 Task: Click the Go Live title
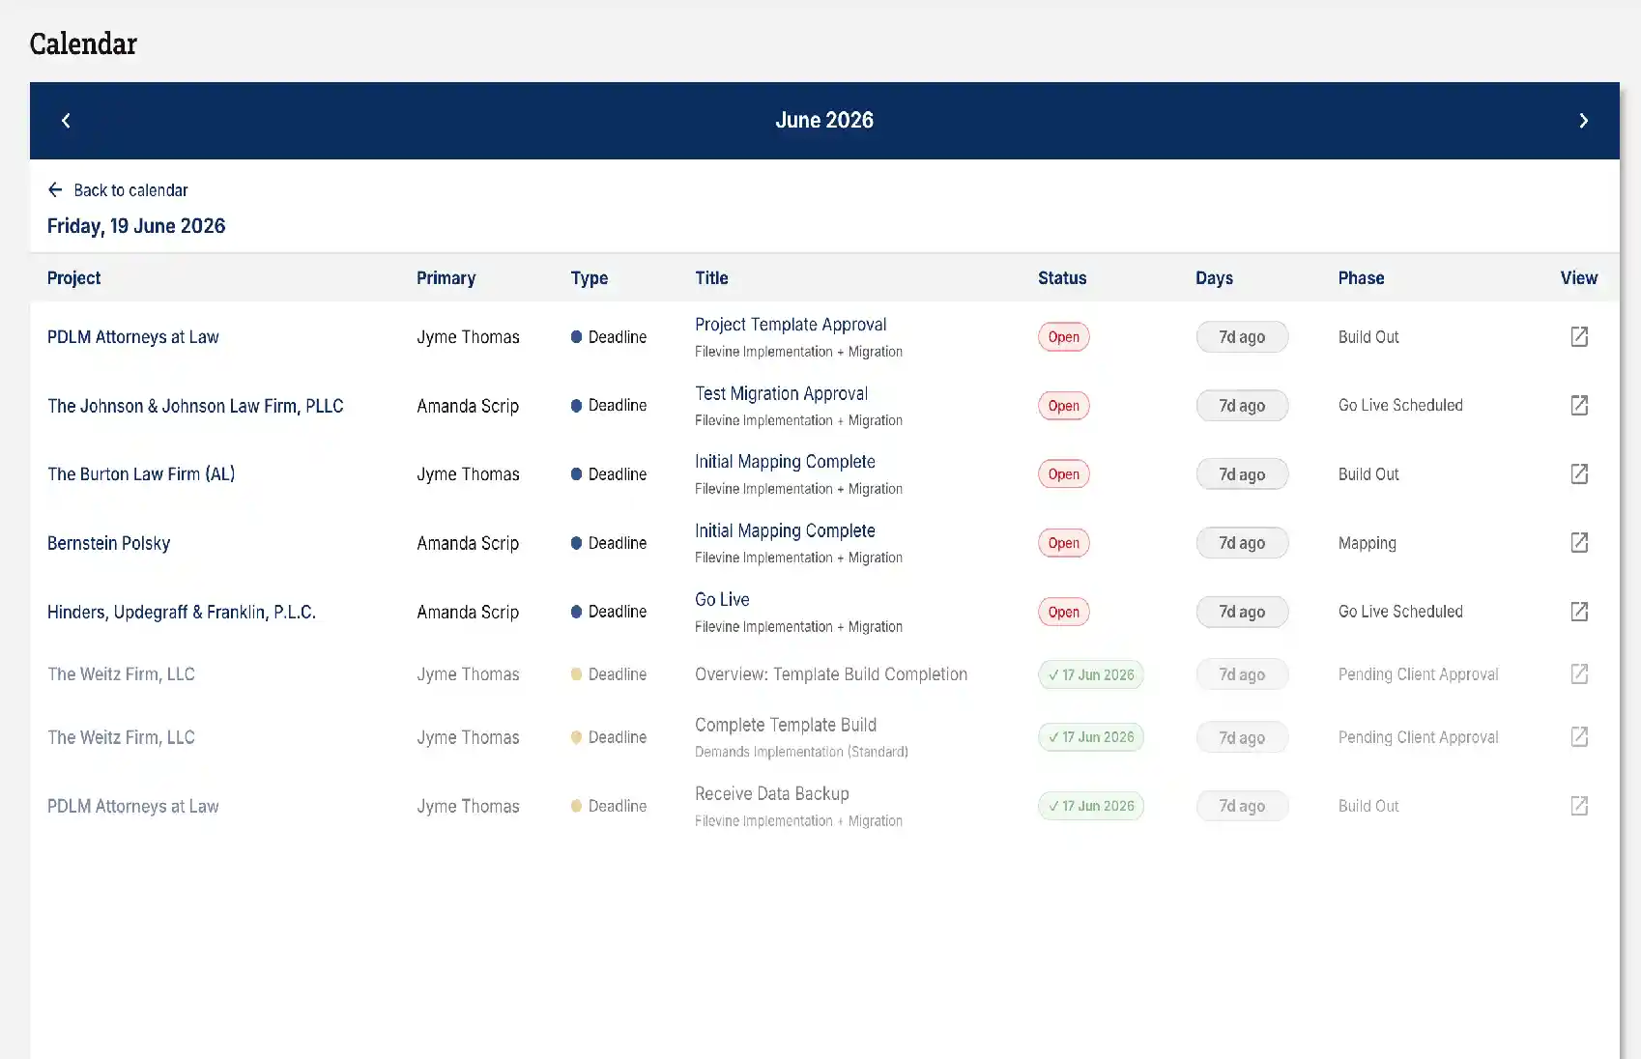(x=722, y=599)
